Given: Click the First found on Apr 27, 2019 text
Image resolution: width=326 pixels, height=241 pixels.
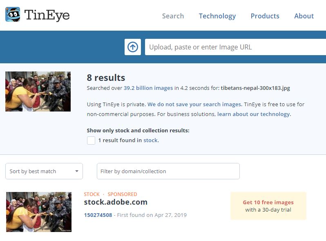Looking at the screenshot, I should 152,215.
